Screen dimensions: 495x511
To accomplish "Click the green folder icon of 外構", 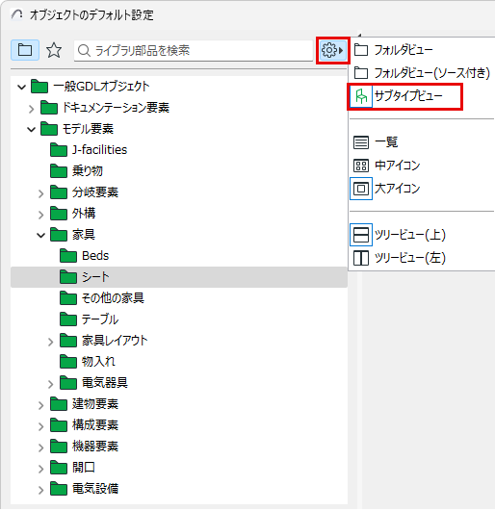I will (59, 214).
